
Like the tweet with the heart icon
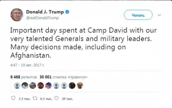click(57, 98)
